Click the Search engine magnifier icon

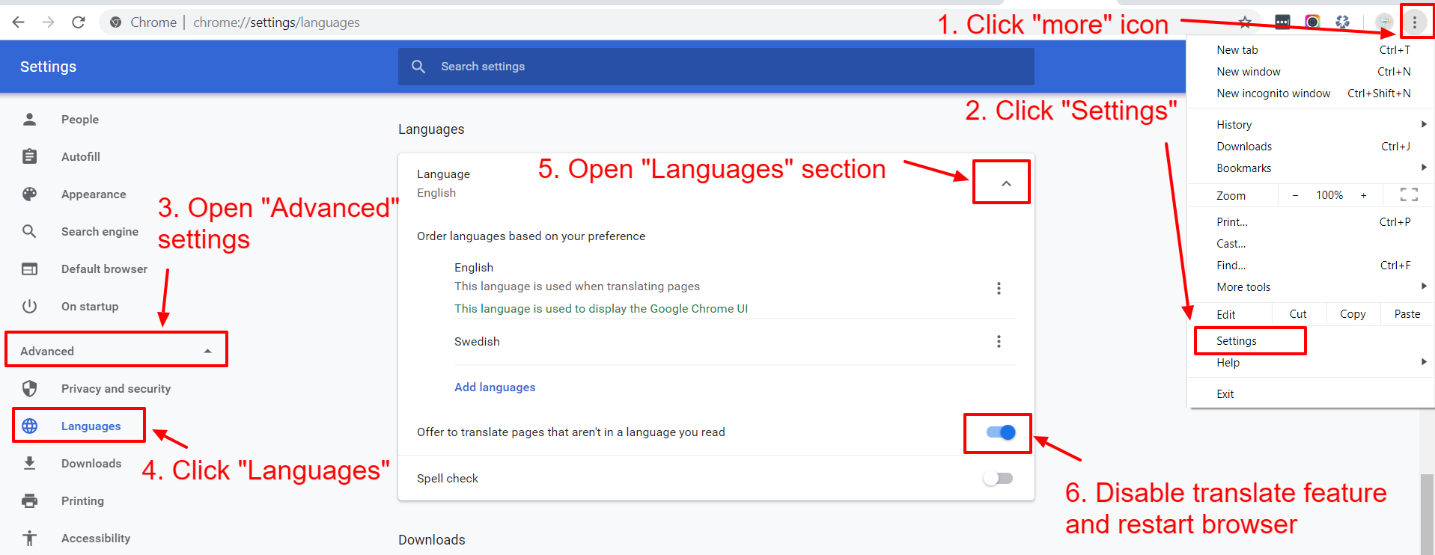[x=30, y=231]
